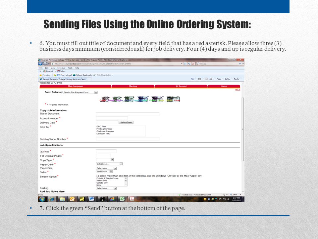Image resolution: width=318 pixels, height=239 pixels.
Task: Click the Favorites star icon
Action: coord(40,75)
